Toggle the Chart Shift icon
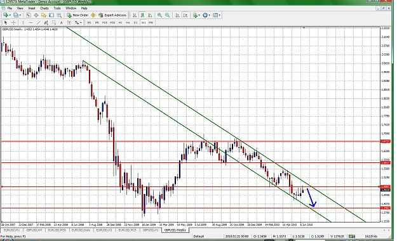This screenshot has height=241, width=397. coord(185,15)
